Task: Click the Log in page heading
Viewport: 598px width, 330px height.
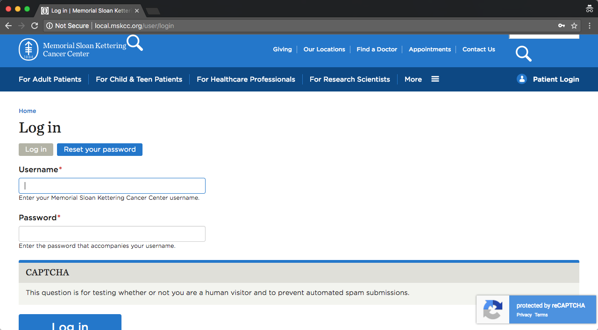Action: tap(40, 128)
